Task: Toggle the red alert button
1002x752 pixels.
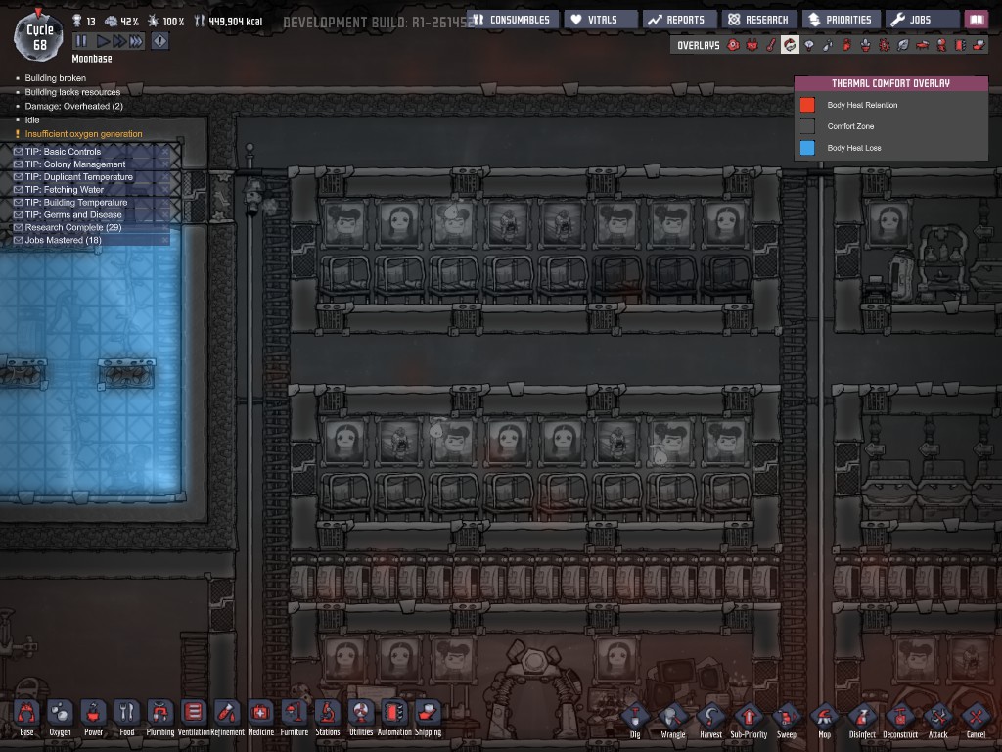Action: (x=159, y=41)
